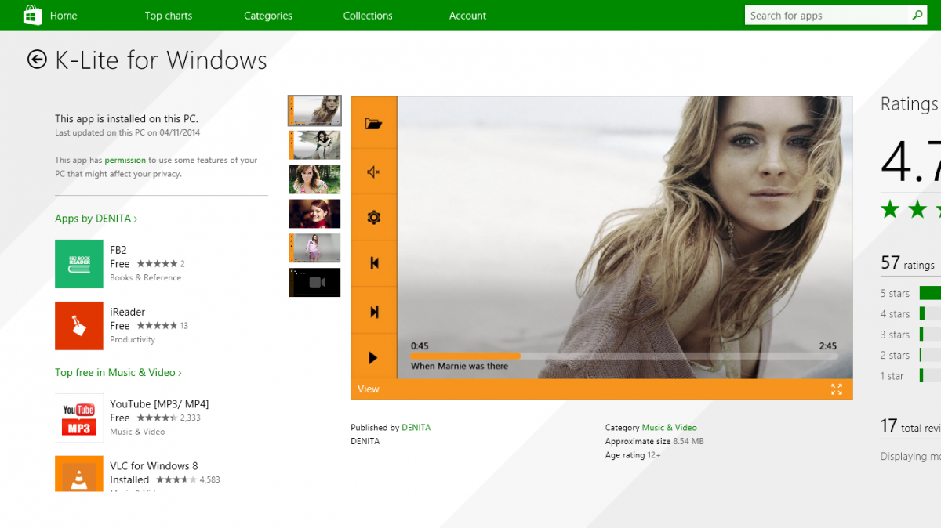Open Categories menu

[267, 16]
